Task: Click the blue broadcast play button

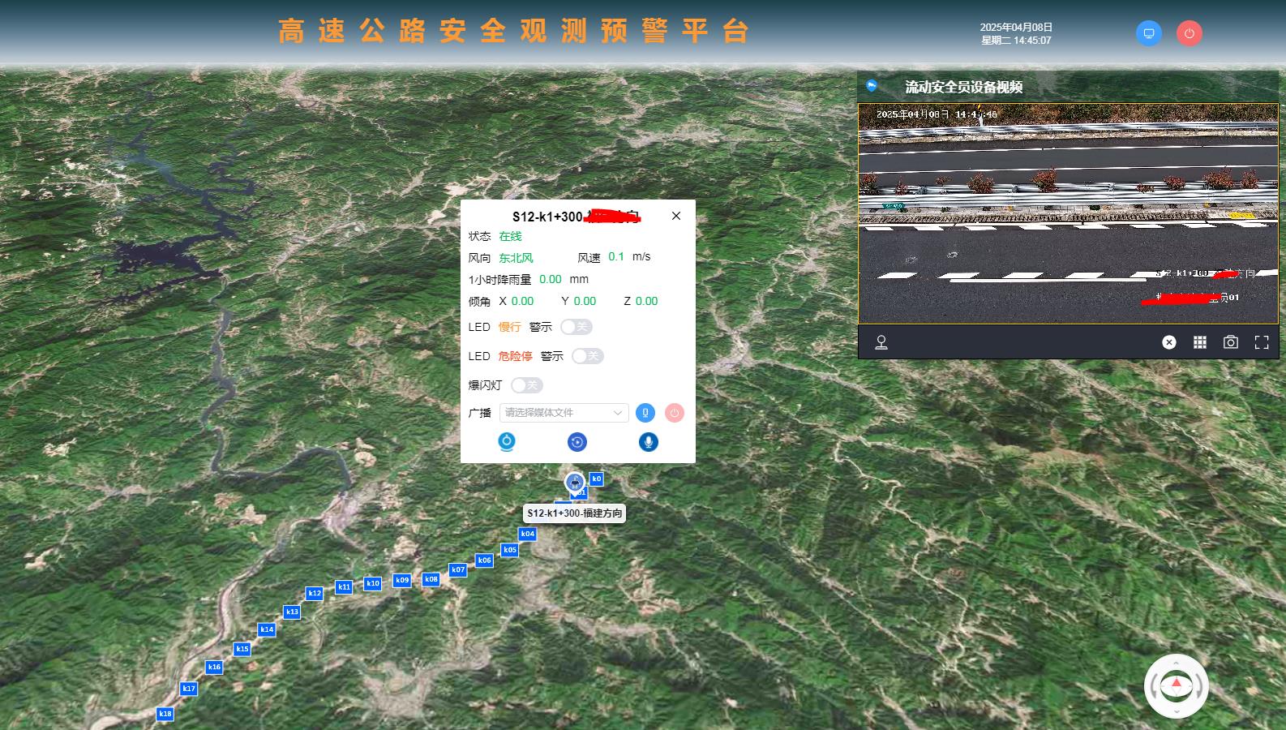Action: click(645, 413)
